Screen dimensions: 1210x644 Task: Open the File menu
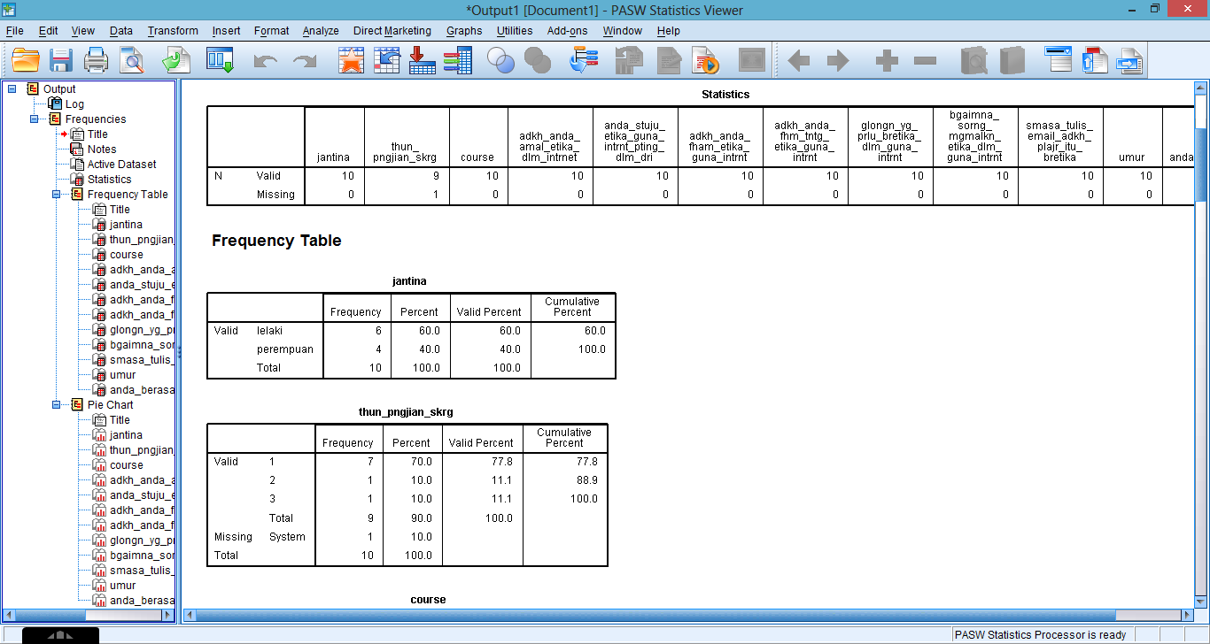[x=14, y=30]
